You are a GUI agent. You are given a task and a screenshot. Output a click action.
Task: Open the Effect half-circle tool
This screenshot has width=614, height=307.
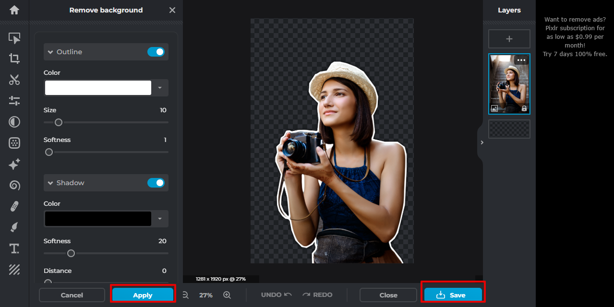(14, 122)
